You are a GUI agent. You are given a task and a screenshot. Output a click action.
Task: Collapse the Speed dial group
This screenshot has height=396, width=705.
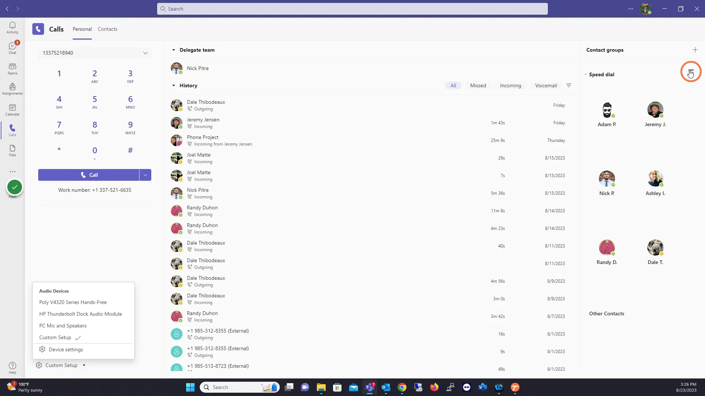[x=586, y=74]
